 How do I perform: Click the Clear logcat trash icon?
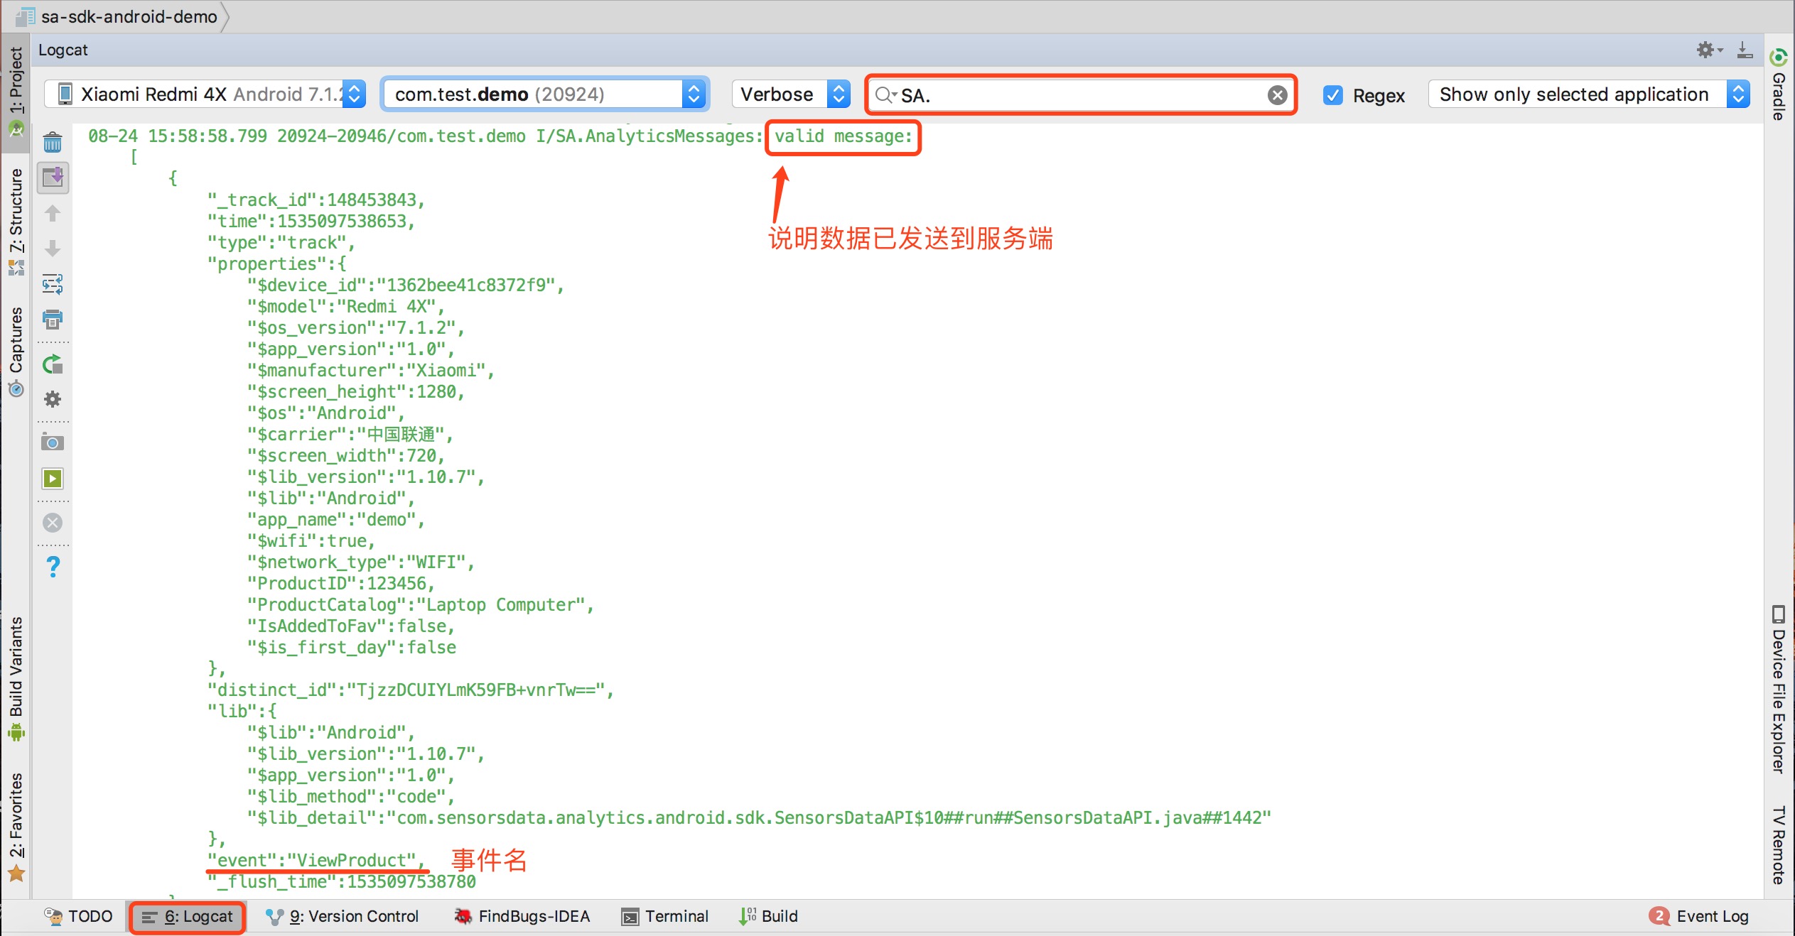(x=53, y=143)
